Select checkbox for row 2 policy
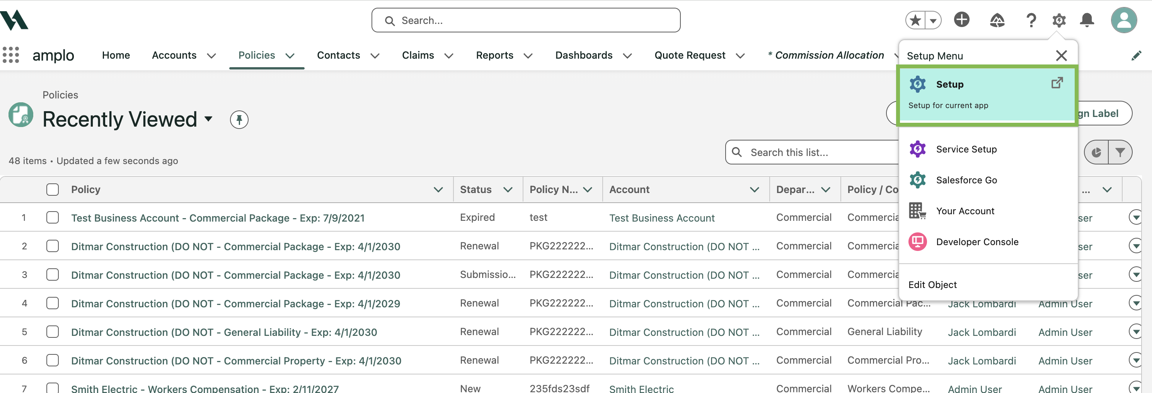Viewport: 1152px width, 393px height. tap(52, 246)
